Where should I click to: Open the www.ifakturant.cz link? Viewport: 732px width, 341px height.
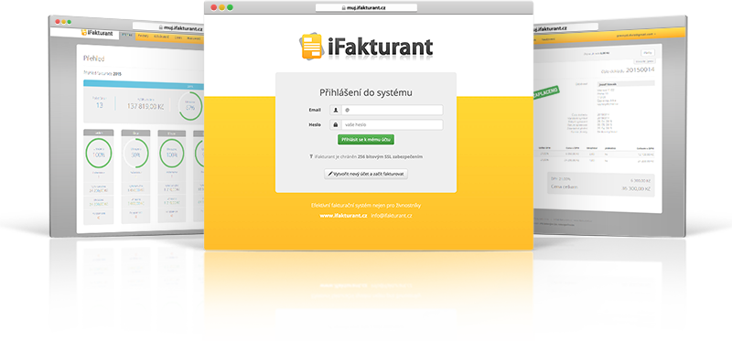click(343, 216)
